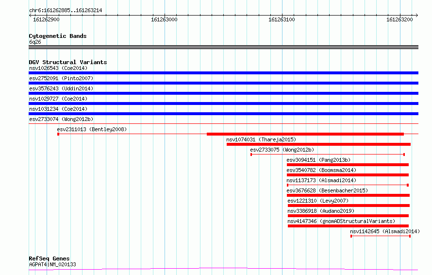This screenshot has width=432, height=275.
Task: Open esv2311013 (Bentley2008) label
Action: (x=92, y=129)
